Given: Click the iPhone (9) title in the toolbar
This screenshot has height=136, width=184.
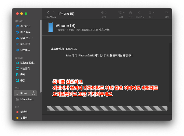Looking at the screenshot, I should [66, 14].
